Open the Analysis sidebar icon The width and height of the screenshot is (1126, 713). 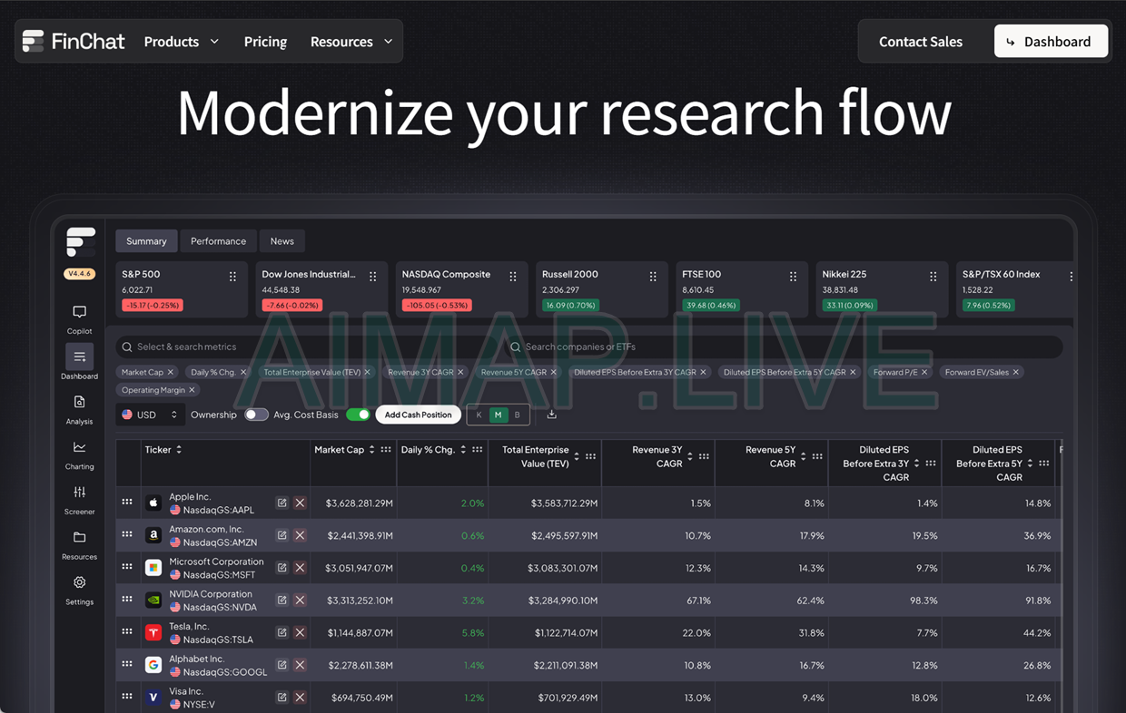tap(79, 403)
